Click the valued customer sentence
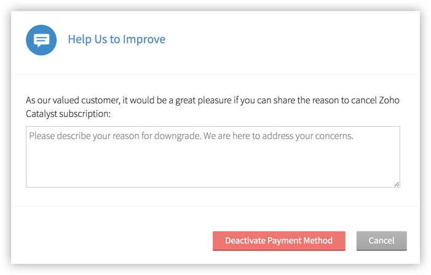Viewport: 431px width, 275px height. click(213, 100)
